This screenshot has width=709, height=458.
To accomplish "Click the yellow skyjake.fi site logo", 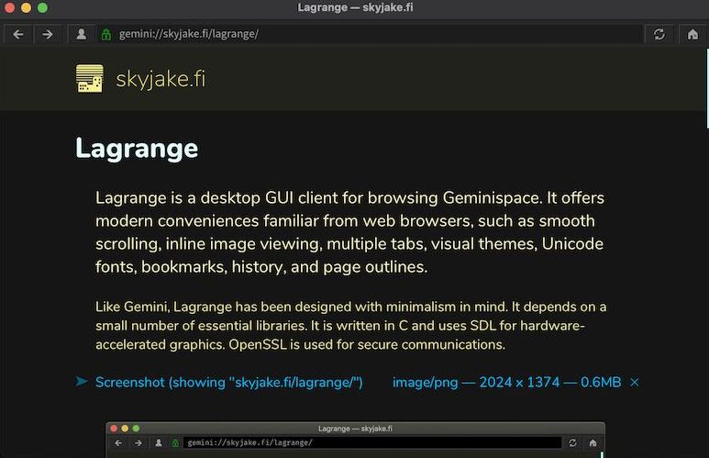I will pyautogui.click(x=90, y=78).
